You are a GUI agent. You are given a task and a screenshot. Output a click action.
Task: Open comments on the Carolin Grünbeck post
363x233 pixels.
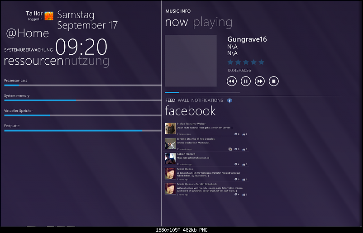(237, 195)
